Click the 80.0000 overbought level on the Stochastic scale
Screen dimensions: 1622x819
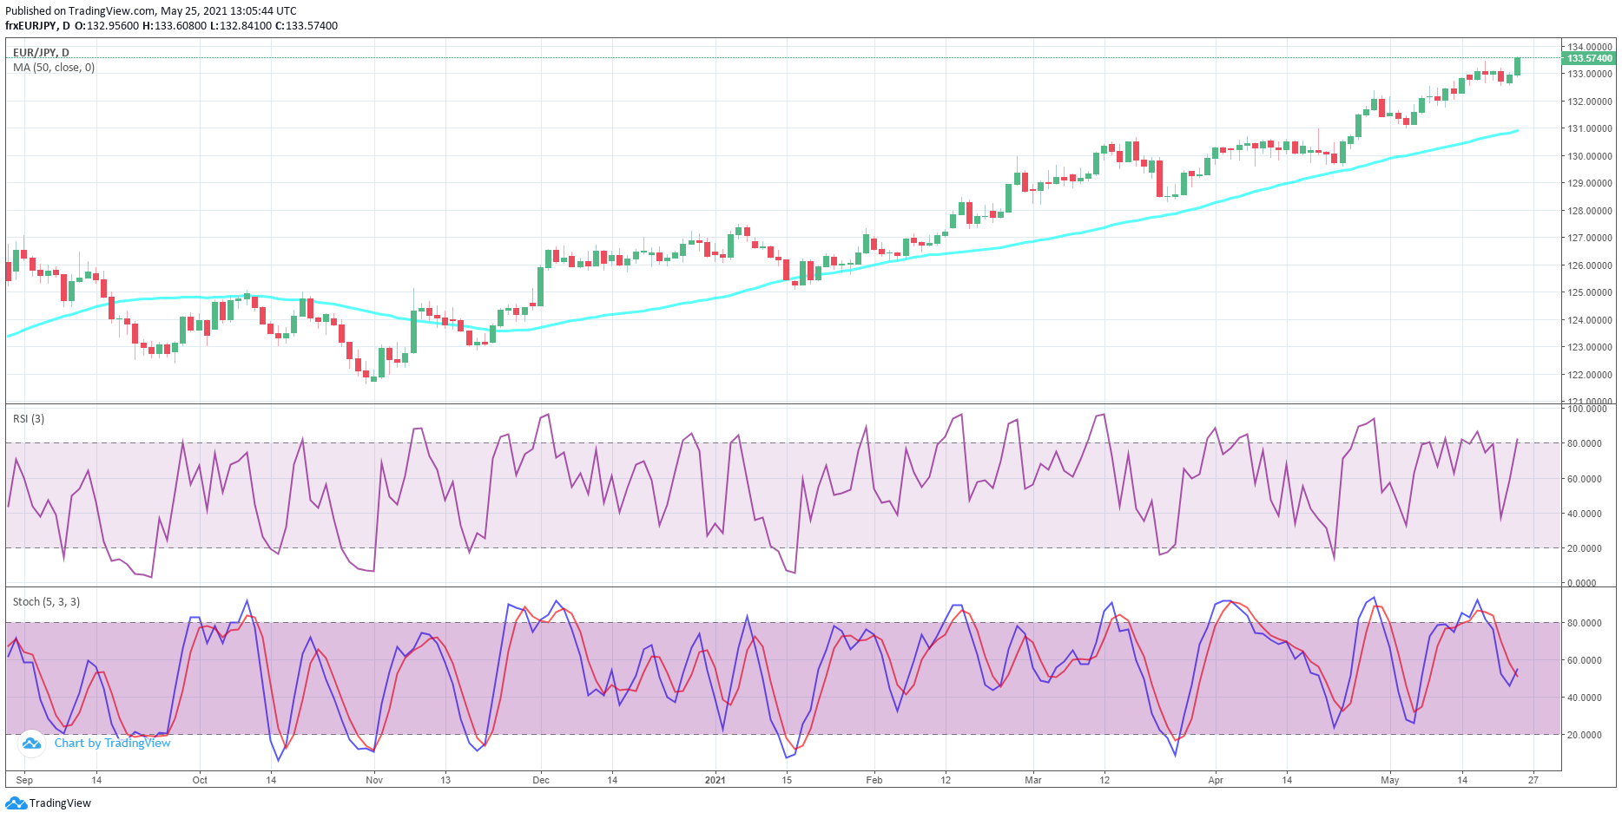pyautogui.click(x=1586, y=623)
